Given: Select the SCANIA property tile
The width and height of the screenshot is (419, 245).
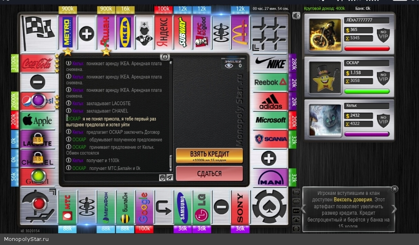Looking at the screenshot, I should pos(270,139).
